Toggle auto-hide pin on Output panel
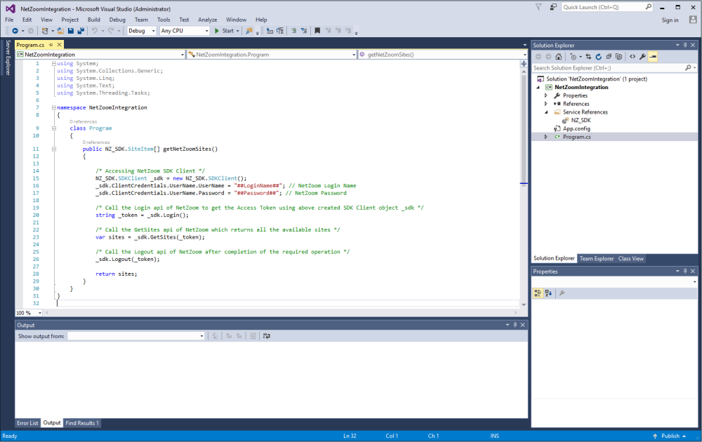This screenshot has width=702, height=442. click(x=515, y=325)
